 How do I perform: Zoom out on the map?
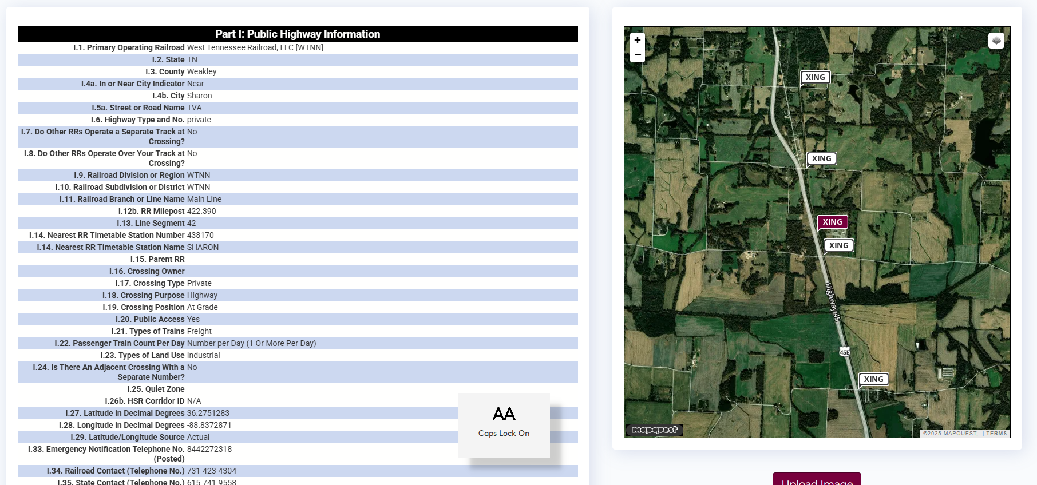click(638, 55)
